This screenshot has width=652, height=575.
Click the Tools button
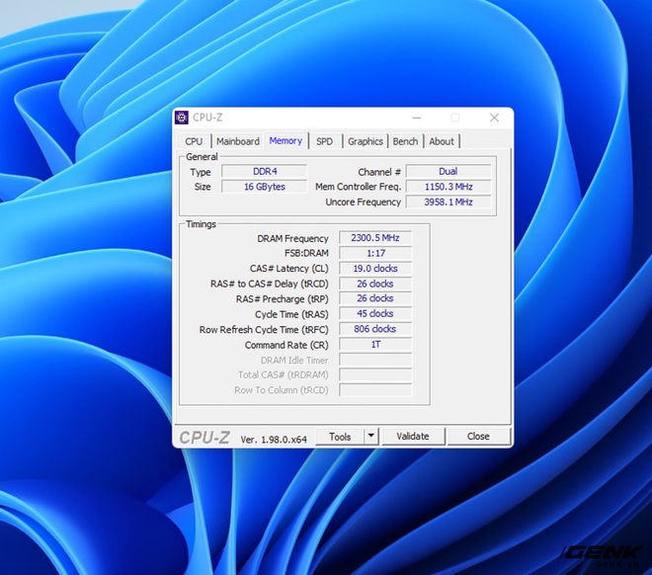340,437
